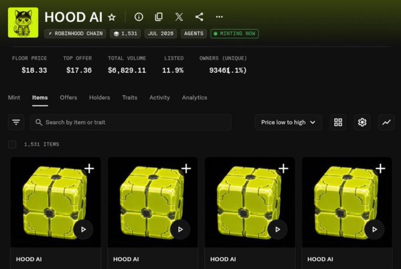
Task: Open the third HOOD AI cube thumbnail
Action: tap(250, 202)
